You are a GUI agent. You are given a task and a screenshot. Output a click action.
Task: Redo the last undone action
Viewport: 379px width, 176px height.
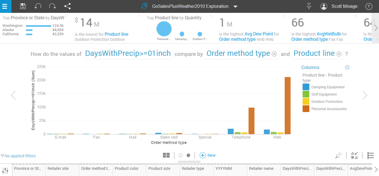pos(52,6)
